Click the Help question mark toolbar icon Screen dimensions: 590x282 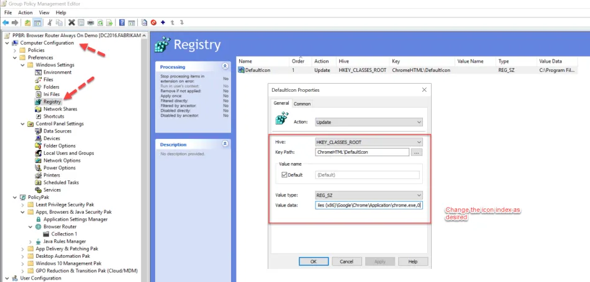click(121, 22)
